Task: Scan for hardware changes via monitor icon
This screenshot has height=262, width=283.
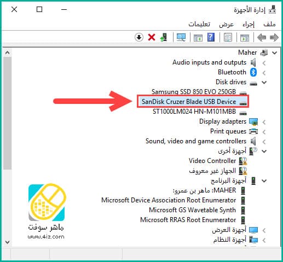Action: coord(181,37)
